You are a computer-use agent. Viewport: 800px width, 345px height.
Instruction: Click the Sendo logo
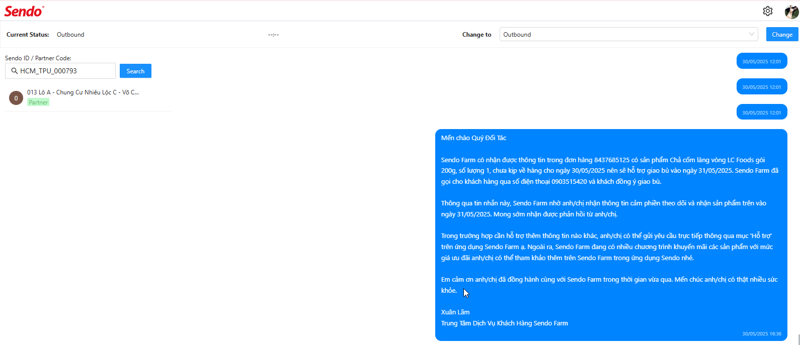coord(24,11)
